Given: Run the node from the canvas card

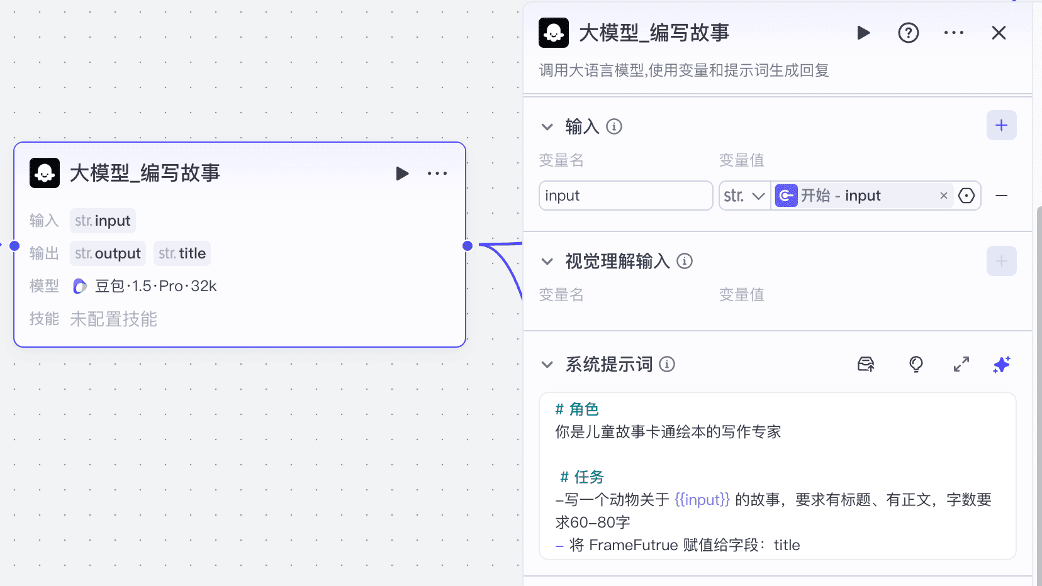Looking at the screenshot, I should 402,174.
